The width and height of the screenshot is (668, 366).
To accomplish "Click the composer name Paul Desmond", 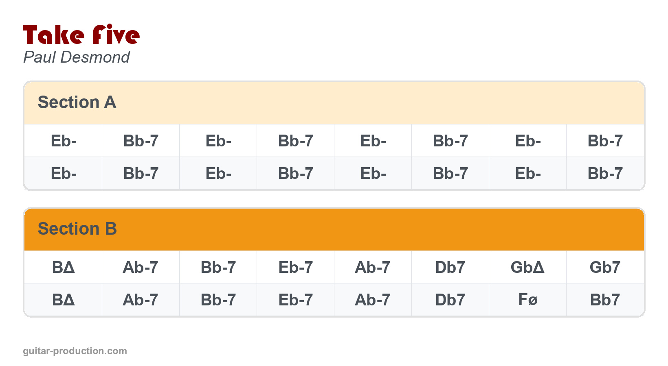I will pyautogui.click(x=76, y=57).
